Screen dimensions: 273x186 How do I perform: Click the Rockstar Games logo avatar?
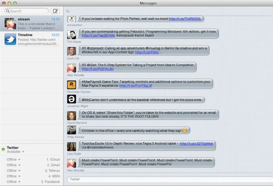click(x=72, y=85)
